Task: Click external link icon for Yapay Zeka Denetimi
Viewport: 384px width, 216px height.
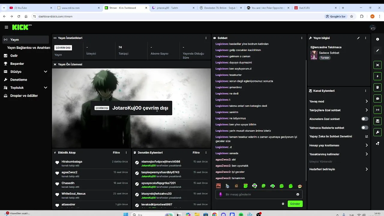Action: [367, 136]
